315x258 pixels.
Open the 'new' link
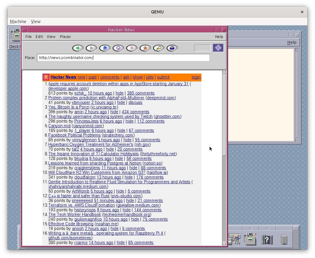(81, 77)
